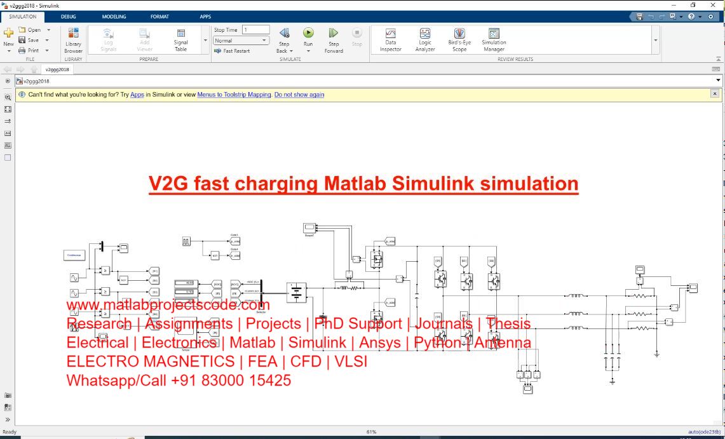Click the Ready status text

[x=10, y=432]
